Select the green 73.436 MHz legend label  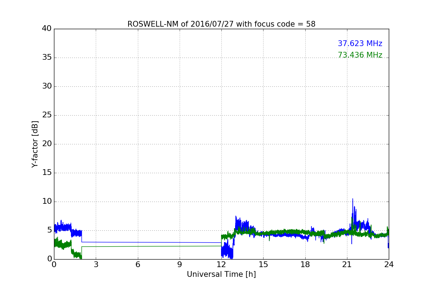(x=360, y=55)
